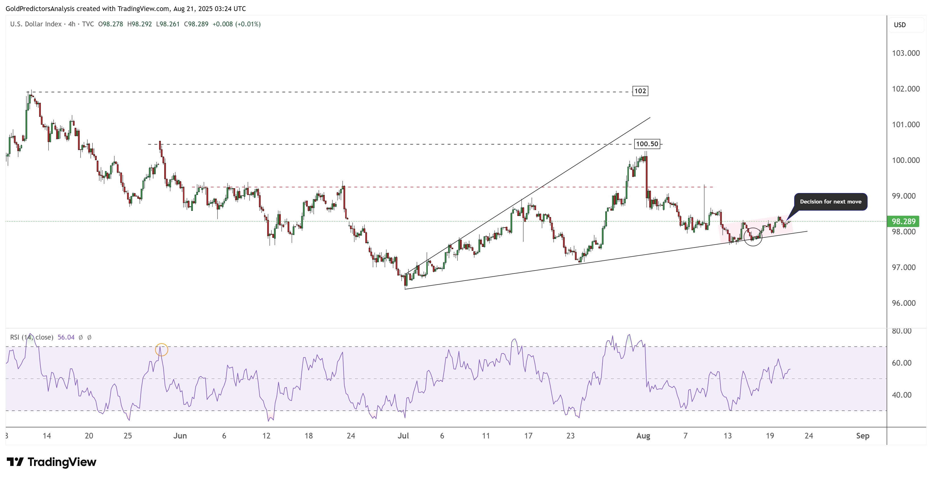This screenshot has height=479, width=932.
Task: Click the 7 date label on the time axis
Action: (x=685, y=436)
